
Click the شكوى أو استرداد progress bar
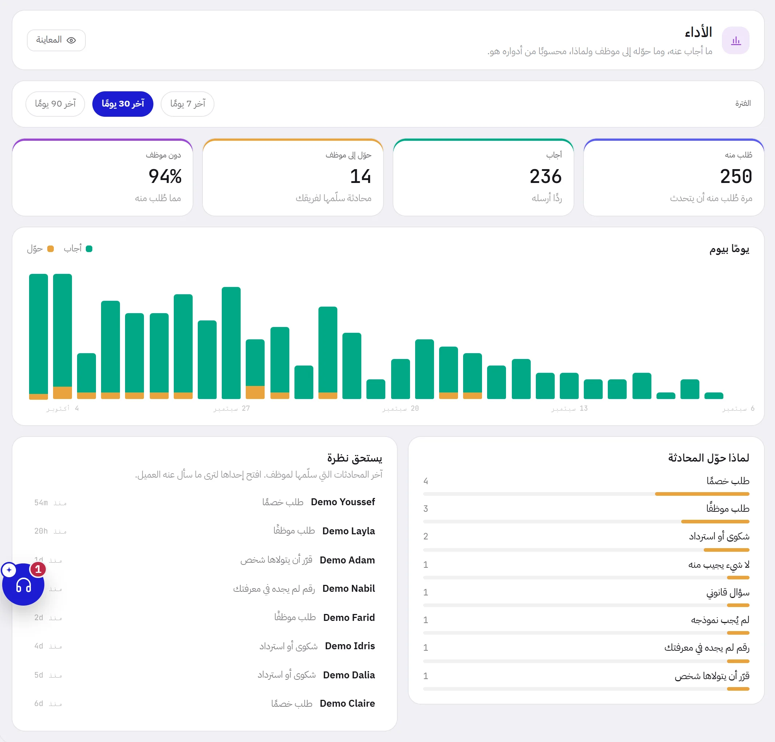click(586, 550)
